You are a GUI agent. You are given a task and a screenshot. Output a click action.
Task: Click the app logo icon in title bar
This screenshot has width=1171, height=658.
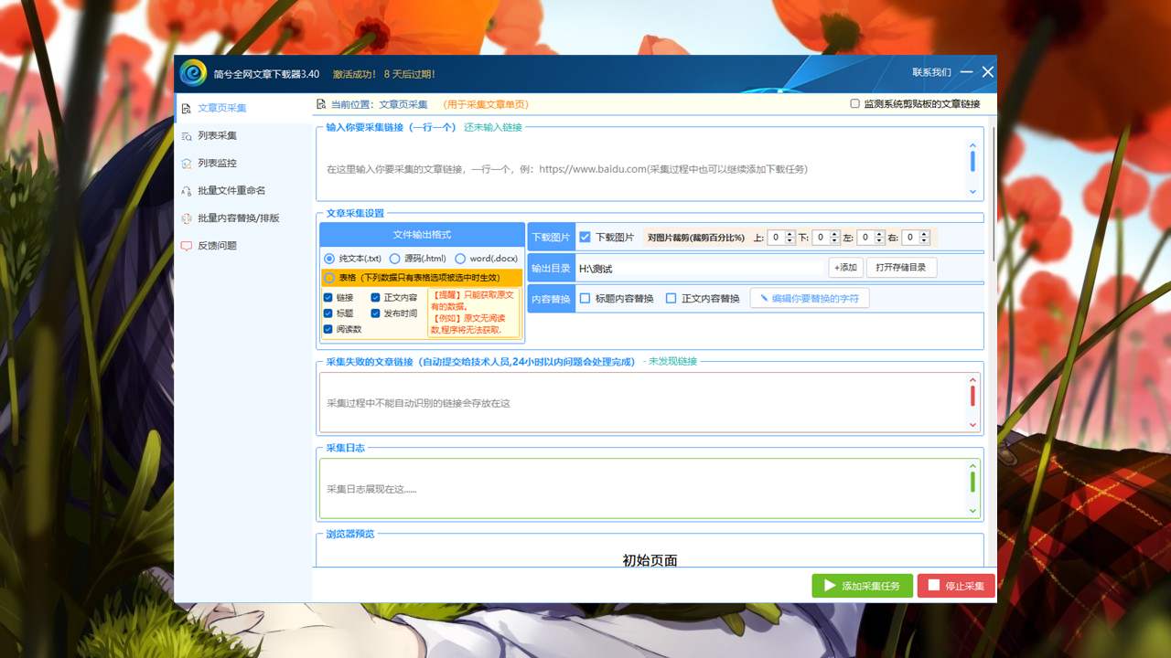click(x=193, y=73)
